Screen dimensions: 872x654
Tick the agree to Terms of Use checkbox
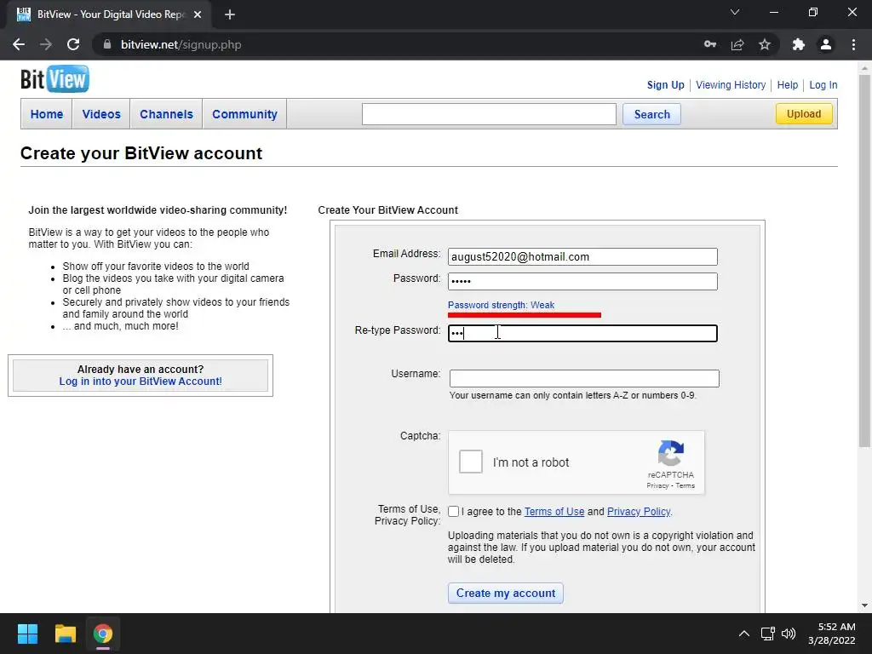tap(454, 512)
